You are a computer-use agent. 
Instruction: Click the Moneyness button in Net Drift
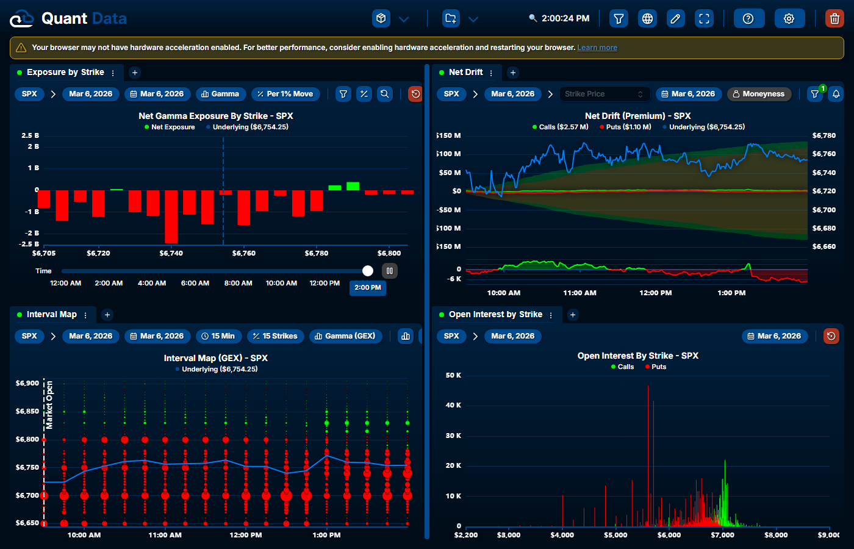pos(759,94)
